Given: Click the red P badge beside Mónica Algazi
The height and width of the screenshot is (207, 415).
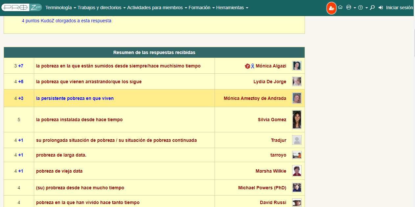Looking at the screenshot, I should 247,66.
